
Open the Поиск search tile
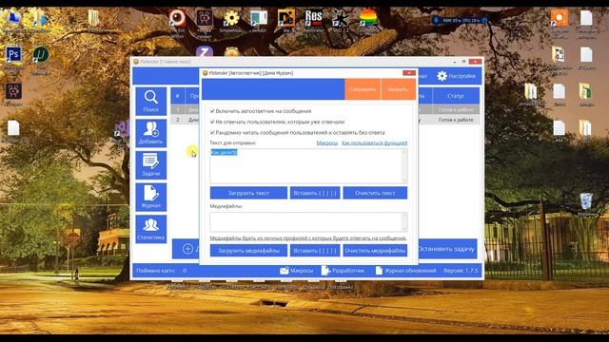(x=151, y=102)
